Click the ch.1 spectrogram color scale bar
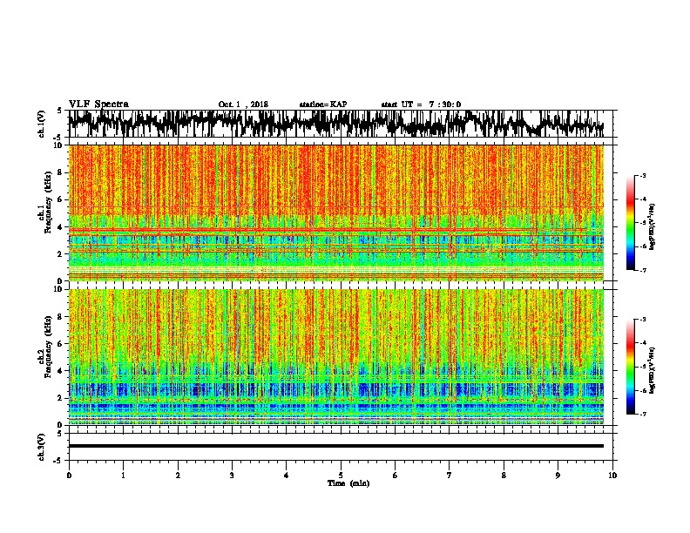Viewport: 690px width, 533px height. click(631, 223)
